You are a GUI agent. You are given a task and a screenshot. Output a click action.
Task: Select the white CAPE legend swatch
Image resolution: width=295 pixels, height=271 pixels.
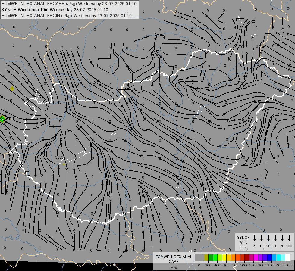tap(287, 257)
